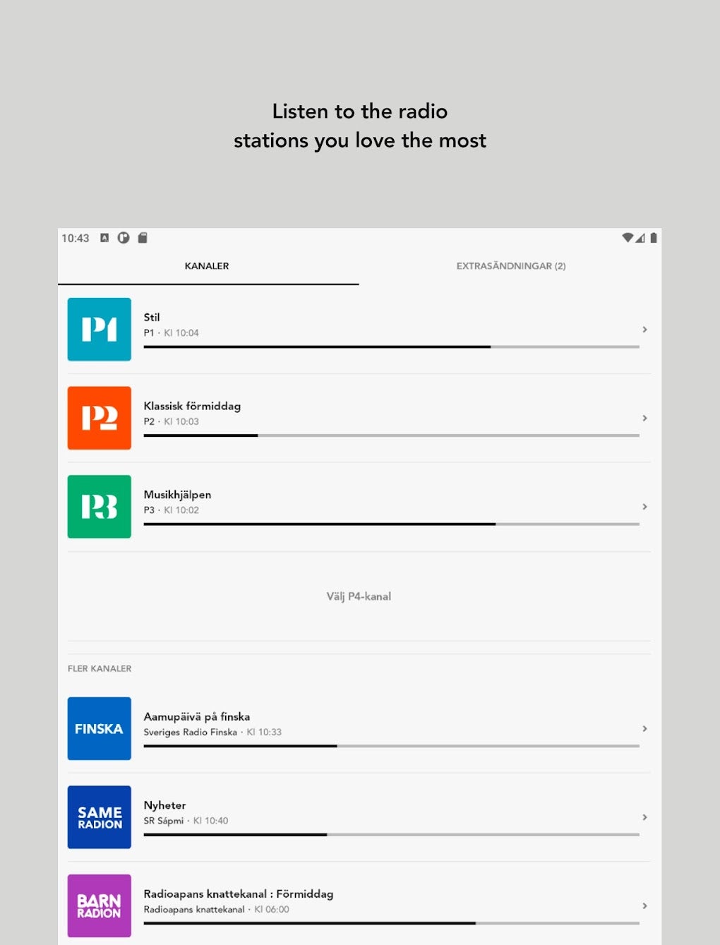Open Radioapans knattekanal : Förmiddag program
This screenshot has width=720, height=945.
[238, 893]
